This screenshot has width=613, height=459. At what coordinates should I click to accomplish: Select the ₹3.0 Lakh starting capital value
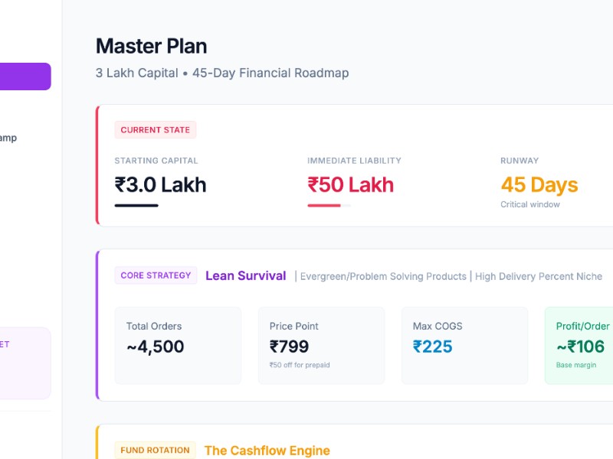[x=160, y=185]
